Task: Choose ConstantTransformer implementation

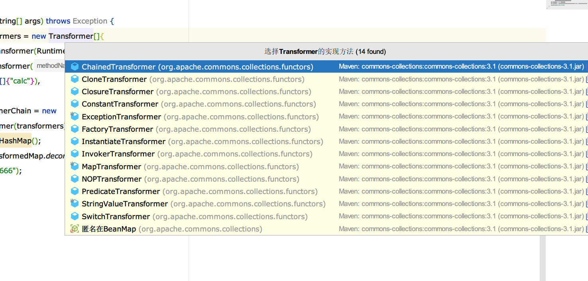Action: point(326,104)
